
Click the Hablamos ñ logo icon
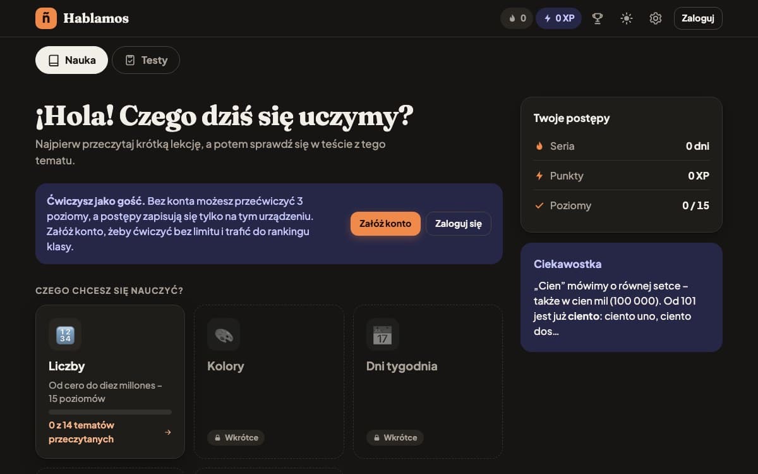(x=46, y=18)
